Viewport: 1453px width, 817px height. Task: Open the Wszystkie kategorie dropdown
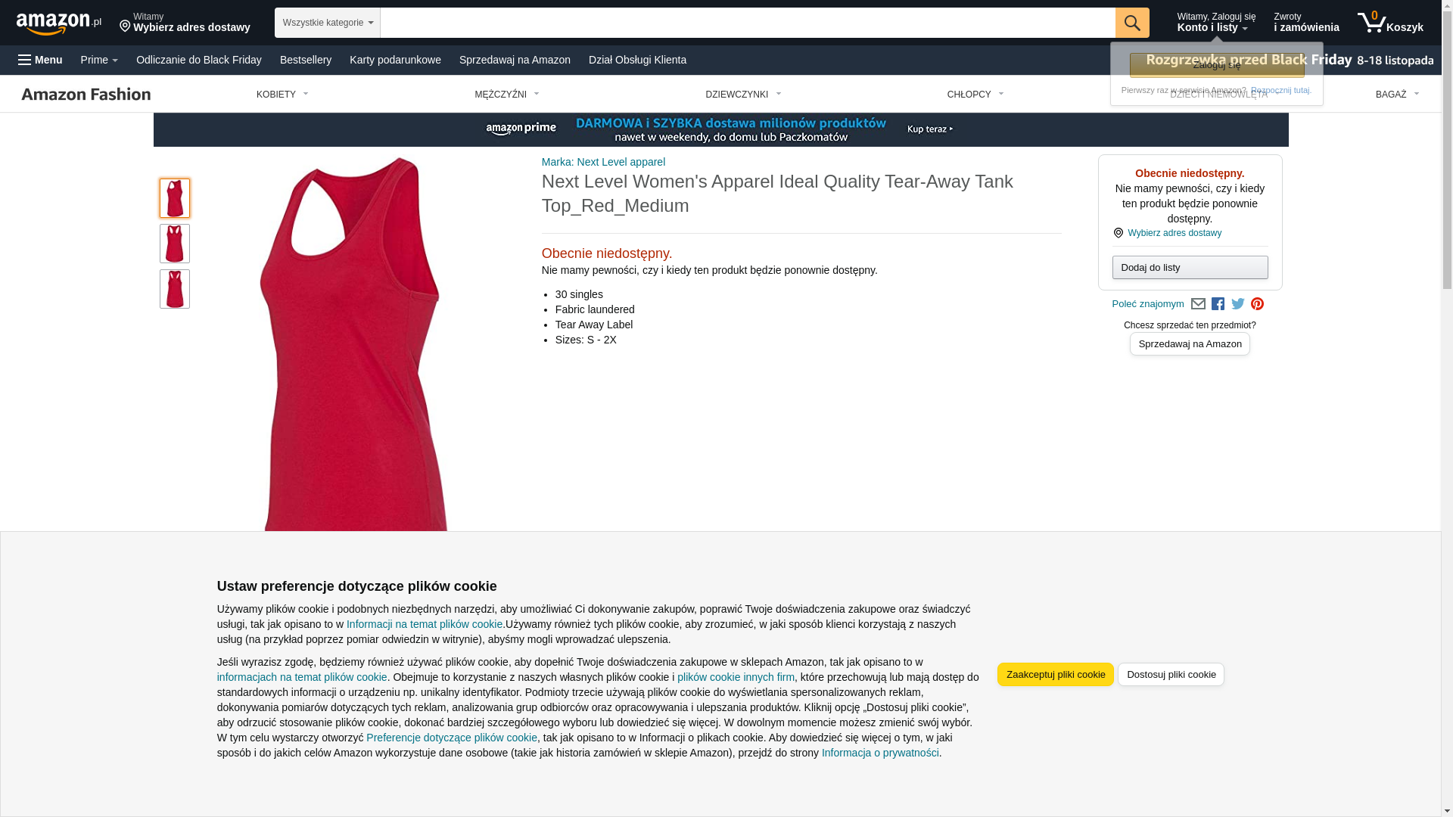tap(328, 23)
